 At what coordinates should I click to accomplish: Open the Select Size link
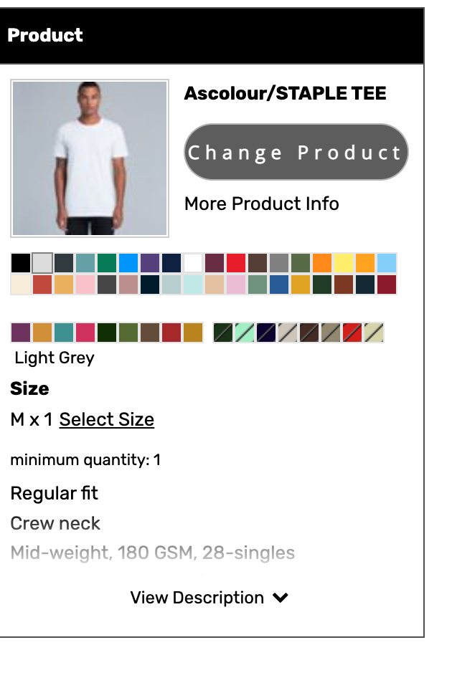(x=106, y=419)
